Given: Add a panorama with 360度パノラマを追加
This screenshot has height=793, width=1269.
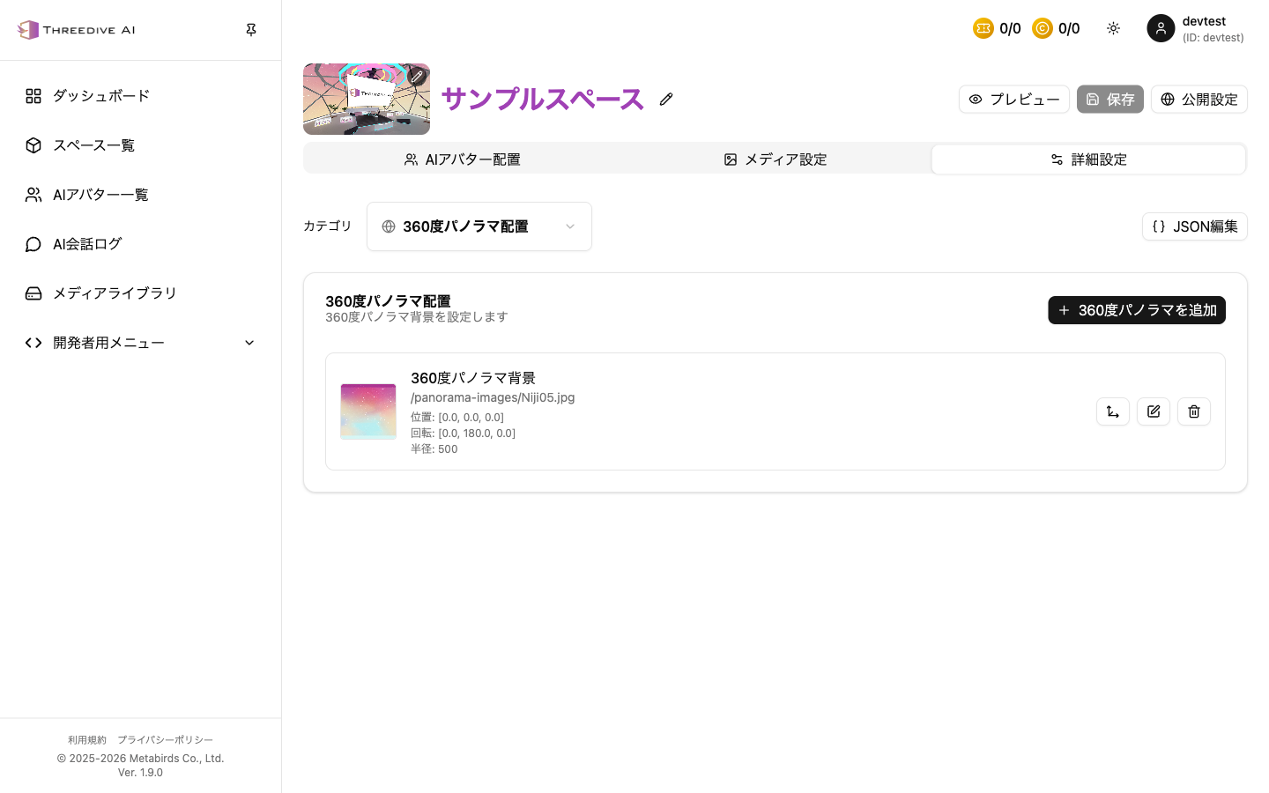Looking at the screenshot, I should pos(1137,310).
